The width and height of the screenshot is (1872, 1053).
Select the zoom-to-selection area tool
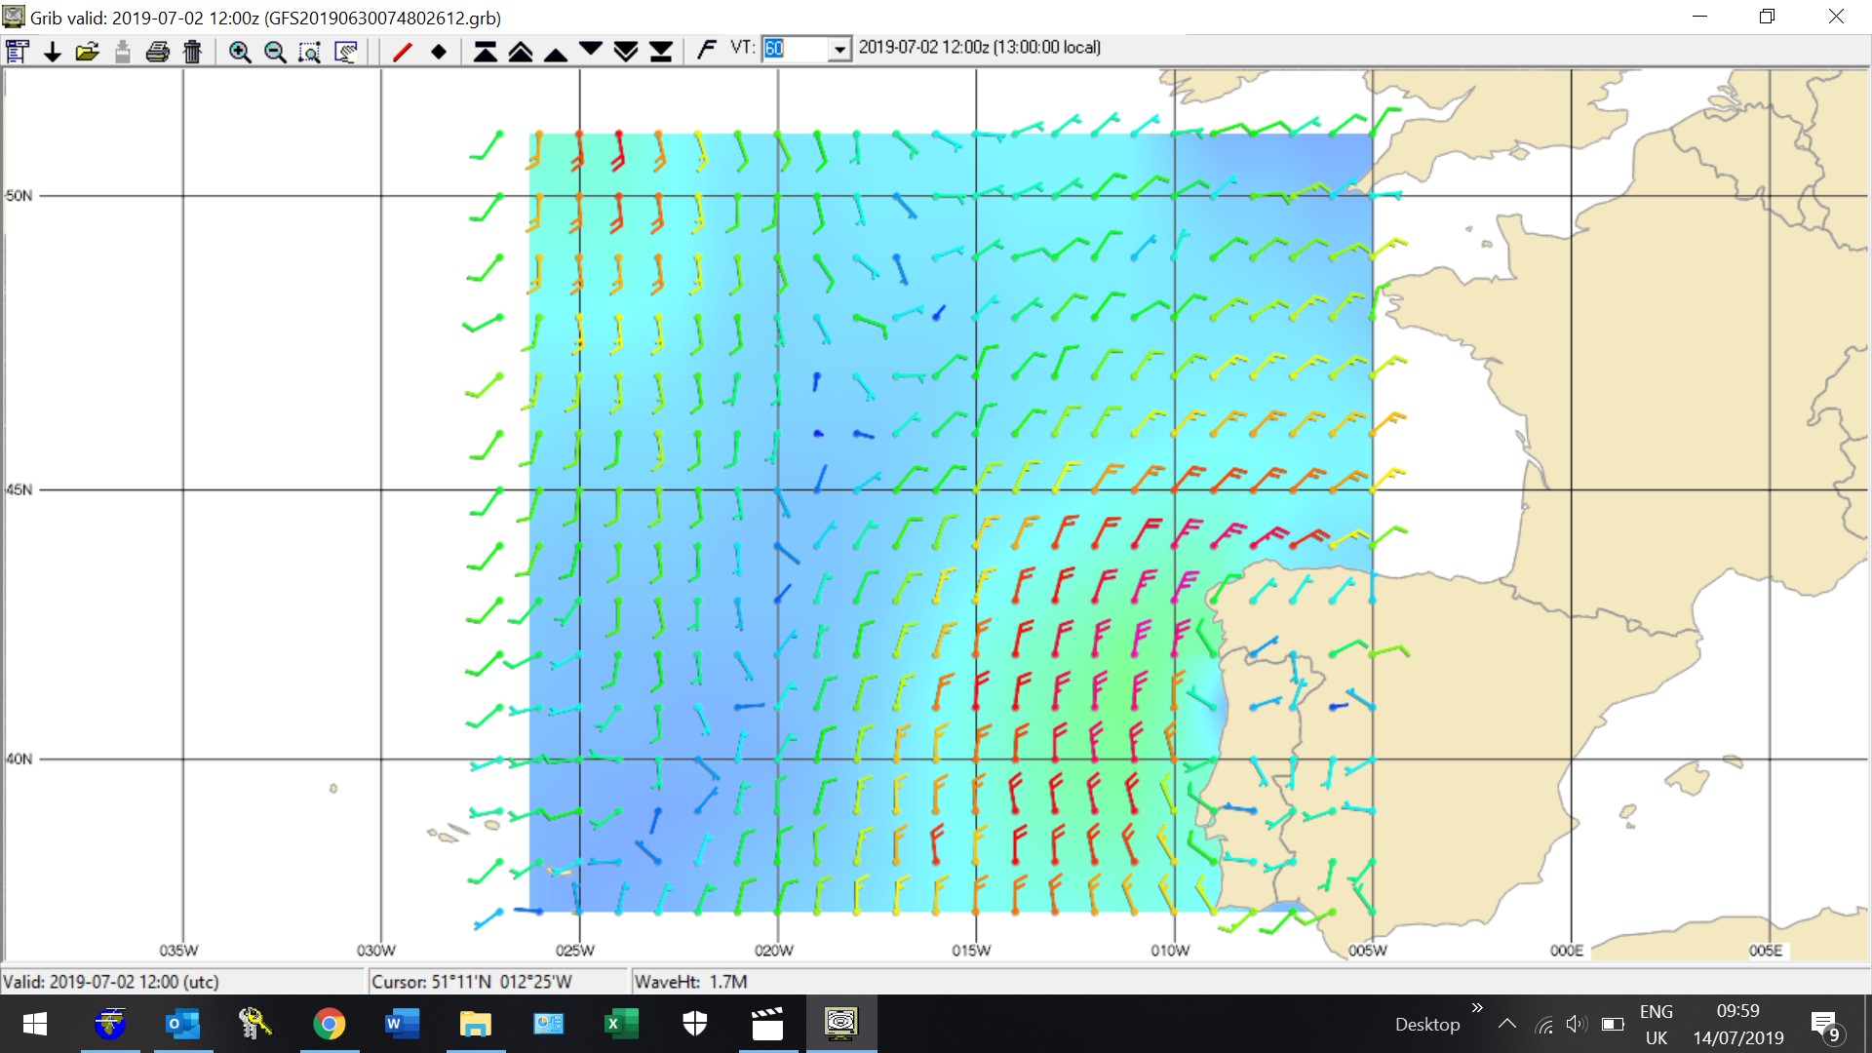click(x=310, y=52)
